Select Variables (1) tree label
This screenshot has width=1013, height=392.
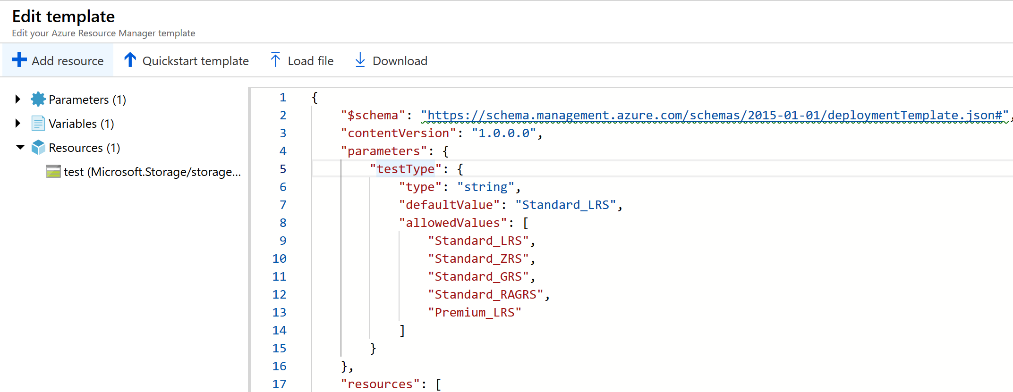81,124
